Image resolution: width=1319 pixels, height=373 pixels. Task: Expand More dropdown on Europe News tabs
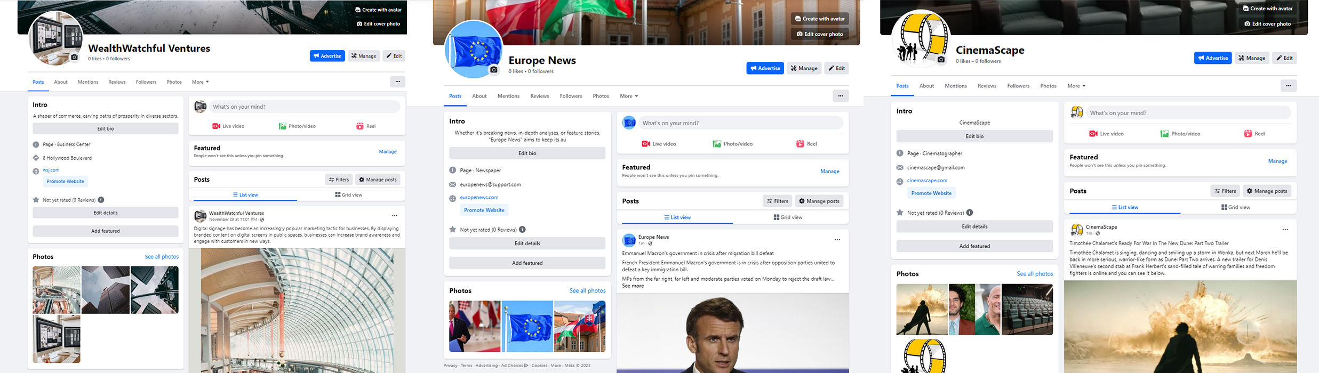629,96
